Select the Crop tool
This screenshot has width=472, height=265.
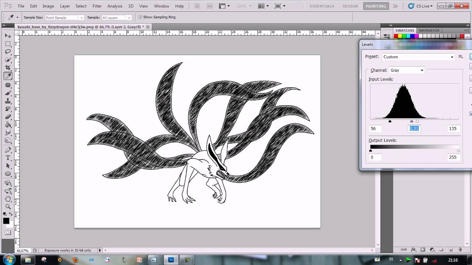(8, 68)
